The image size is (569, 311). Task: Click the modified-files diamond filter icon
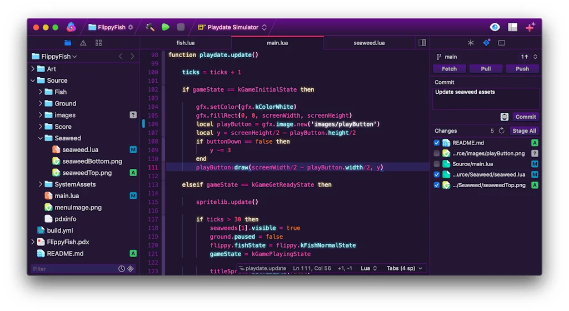pyautogui.click(x=130, y=269)
